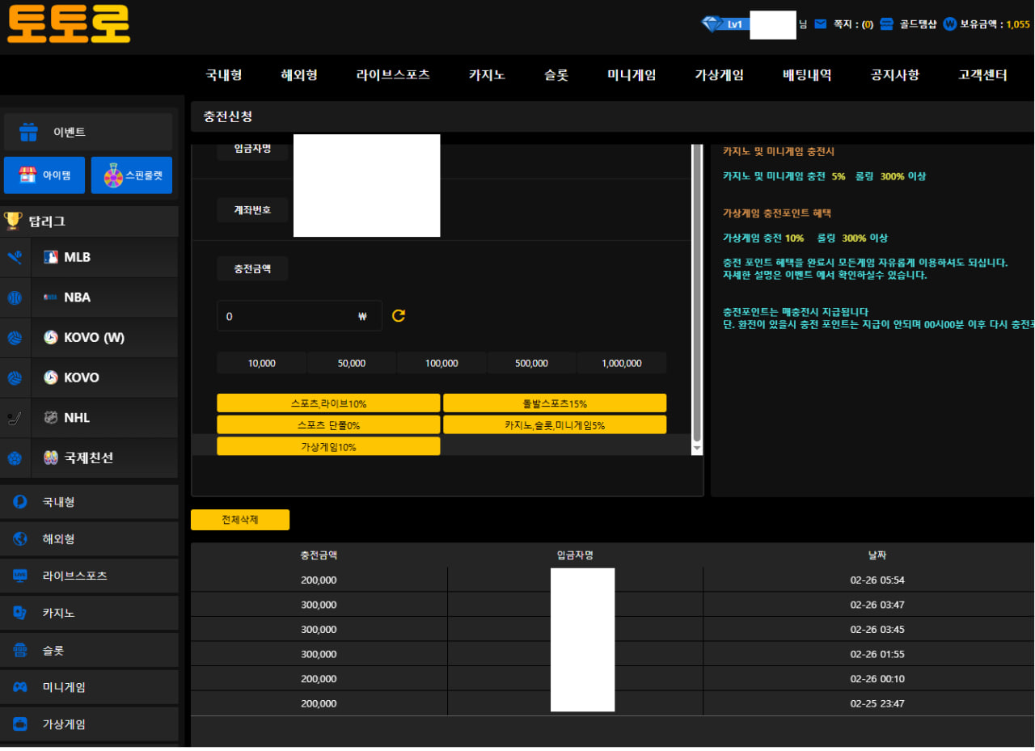Choose the 스포츠,라이브10% bonus option
The height and width of the screenshot is (751, 1035).
point(328,403)
